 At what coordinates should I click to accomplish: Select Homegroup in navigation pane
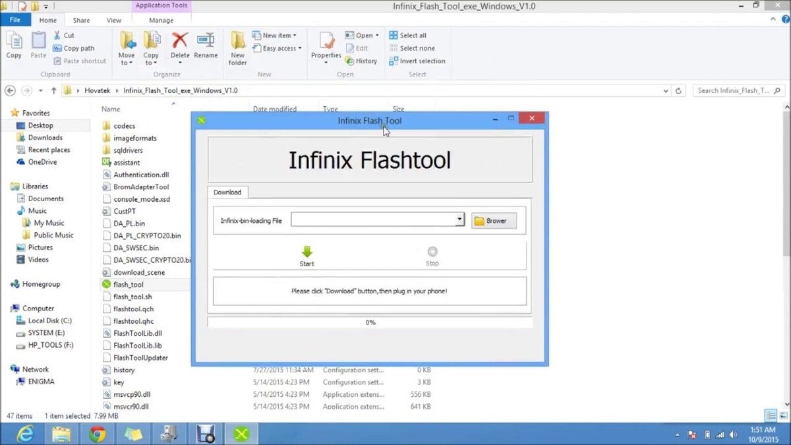tap(41, 284)
